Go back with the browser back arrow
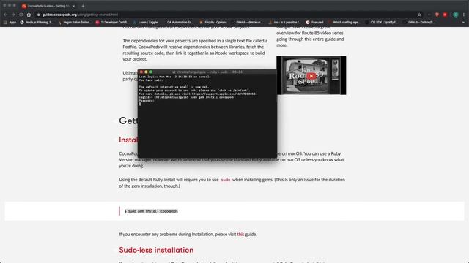 pyautogui.click(x=5, y=15)
